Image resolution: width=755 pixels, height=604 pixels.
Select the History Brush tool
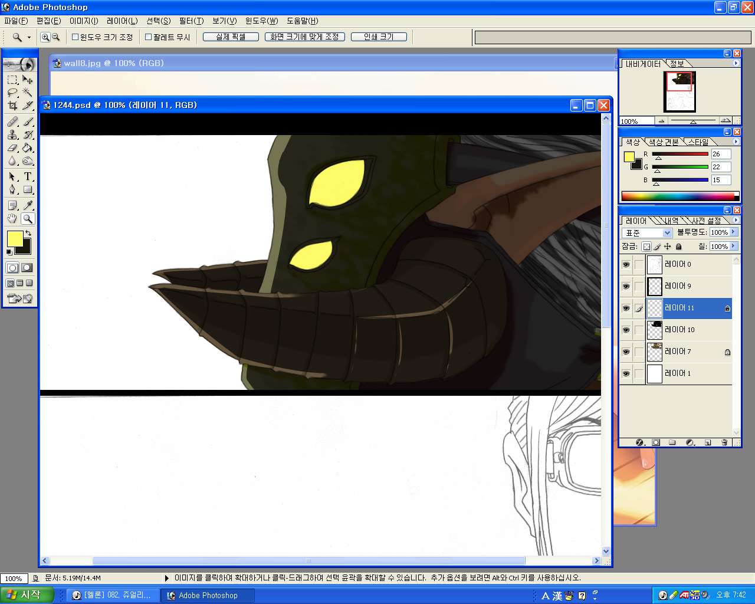click(28, 134)
